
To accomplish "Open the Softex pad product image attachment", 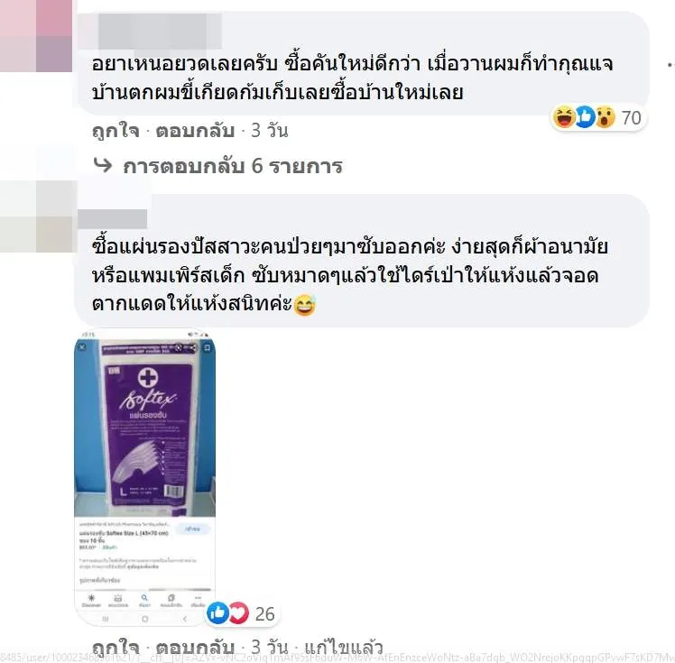I will pyautogui.click(x=145, y=477).
